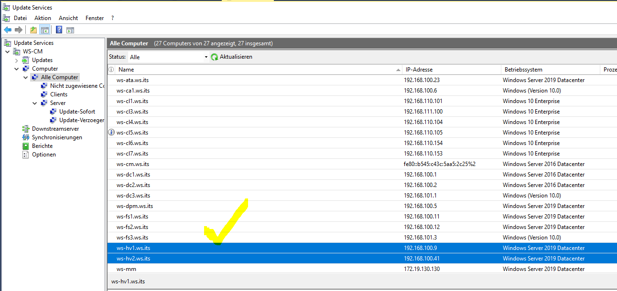Open the Datei menu
Image resolution: width=617 pixels, height=291 pixels.
(x=20, y=18)
